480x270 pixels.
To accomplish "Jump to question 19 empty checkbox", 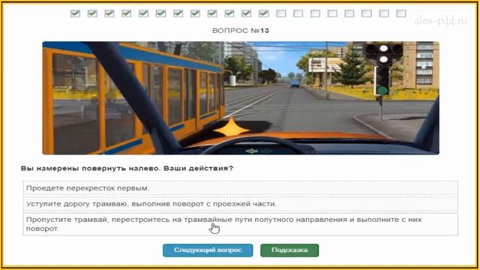I will 384,13.
